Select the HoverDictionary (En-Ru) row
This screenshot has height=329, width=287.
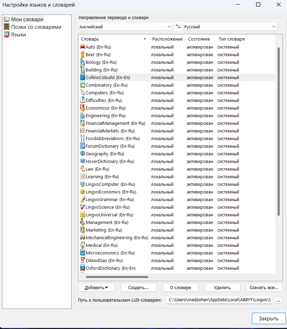(177, 161)
